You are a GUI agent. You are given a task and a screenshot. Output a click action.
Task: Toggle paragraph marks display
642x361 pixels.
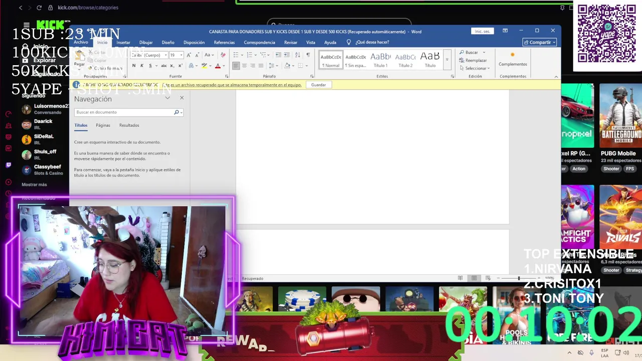point(308,55)
